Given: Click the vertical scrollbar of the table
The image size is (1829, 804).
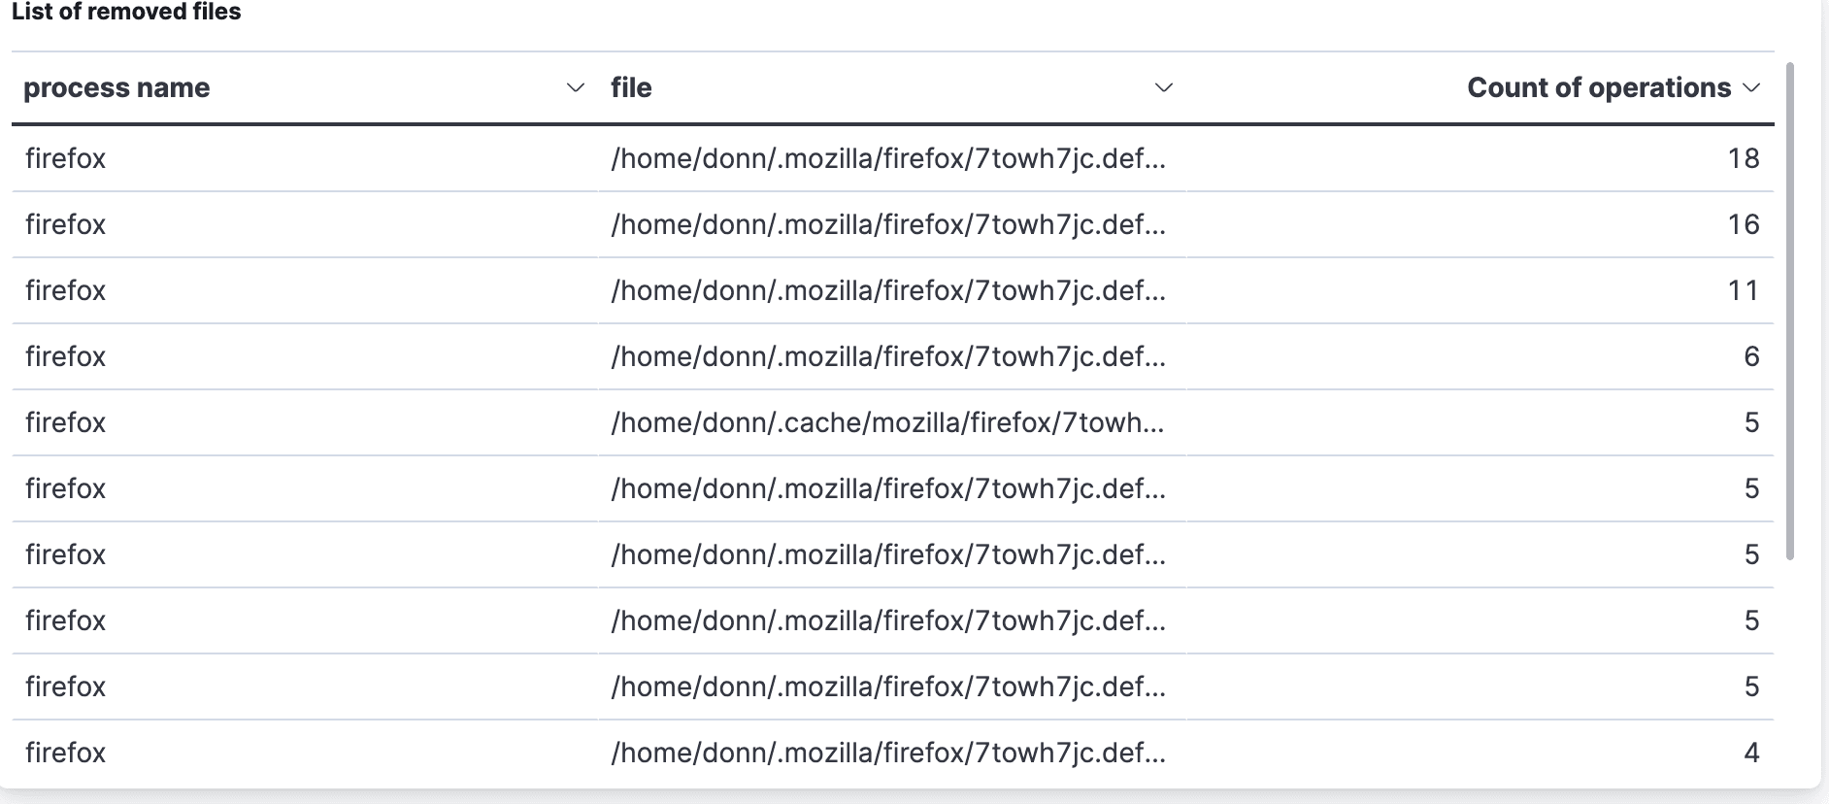Looking at the screenshot, I should [x=1789, y=311].
